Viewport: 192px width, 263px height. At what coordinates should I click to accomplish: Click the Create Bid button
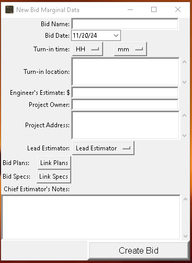click(x=139, y=250)
